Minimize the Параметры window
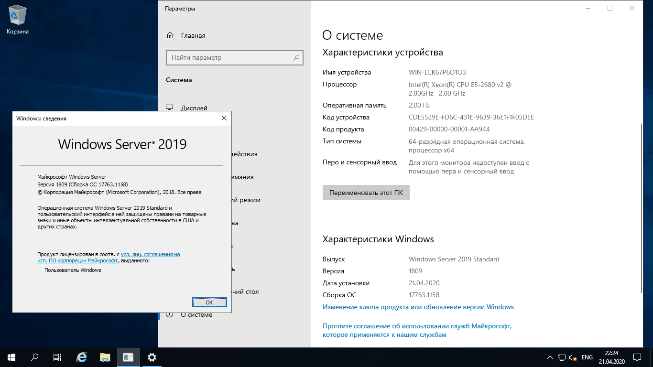Image resolution: width=653 pixels, height=367 pixels. (x=588, y=8)
